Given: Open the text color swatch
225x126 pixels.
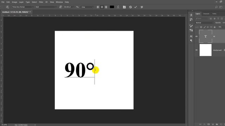Looking at the screenshot, I should tap(112, 7).
